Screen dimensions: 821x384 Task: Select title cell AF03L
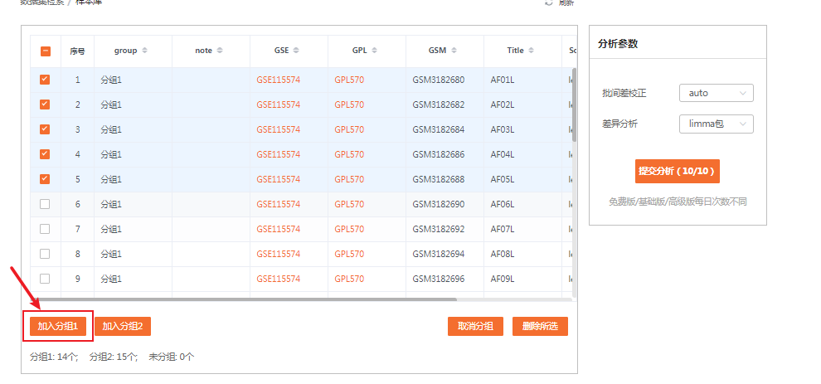click(x=503, y=129)
